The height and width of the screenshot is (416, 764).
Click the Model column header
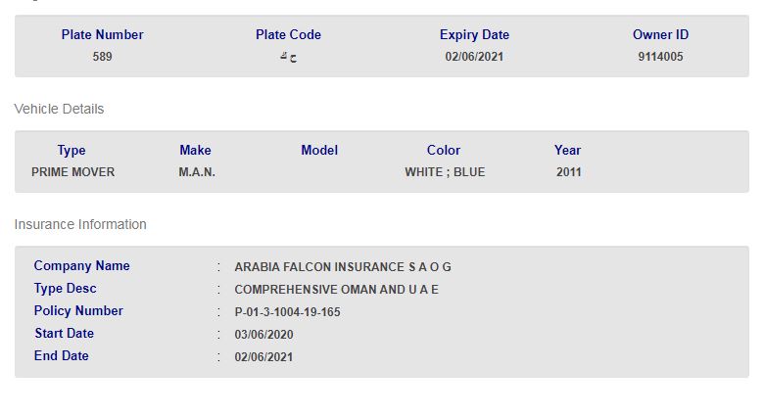pyautogui.click(x=319, y=151)
